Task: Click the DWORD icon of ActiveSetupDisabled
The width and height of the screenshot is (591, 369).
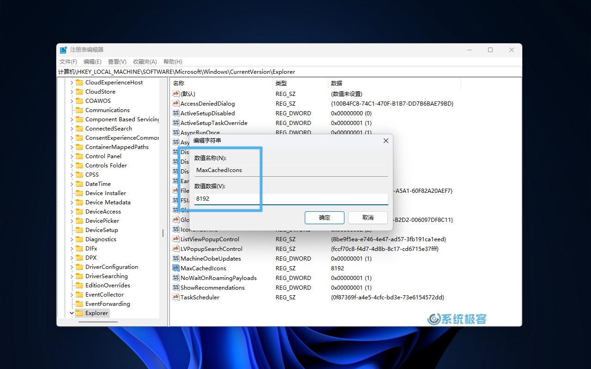Action: [175, 113]
